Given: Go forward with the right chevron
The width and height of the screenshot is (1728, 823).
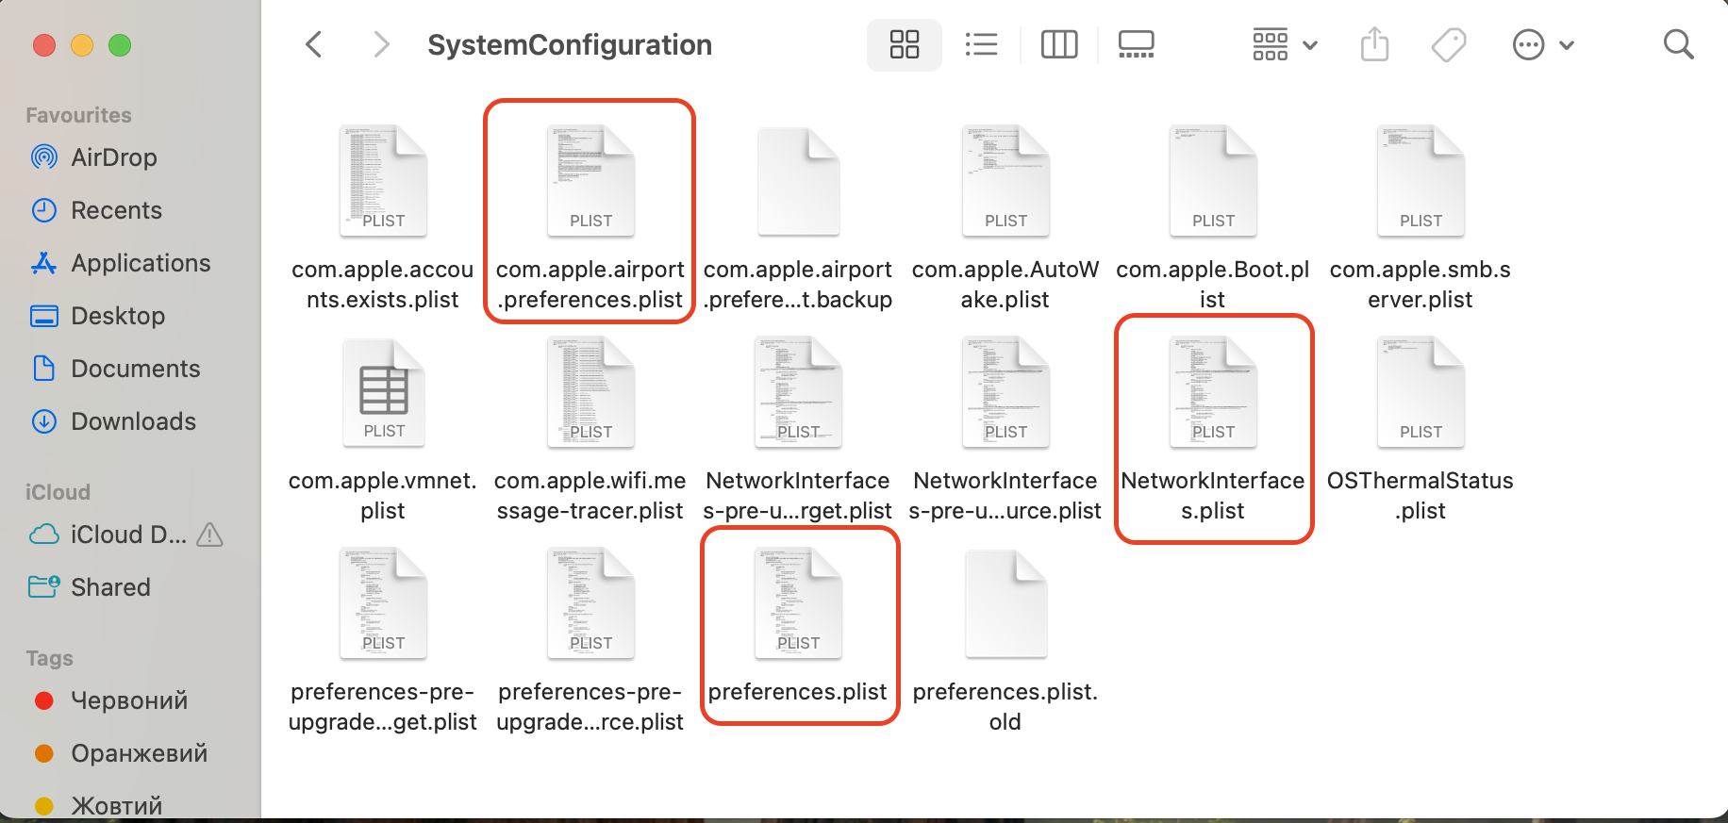Looking at the screenshot, I should pos(380,44).
